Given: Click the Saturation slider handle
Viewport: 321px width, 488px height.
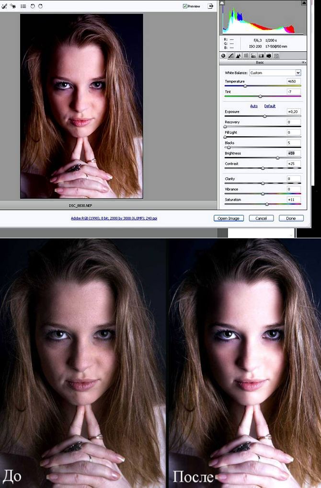Looking at the screenshot, I should coord(267,204).
